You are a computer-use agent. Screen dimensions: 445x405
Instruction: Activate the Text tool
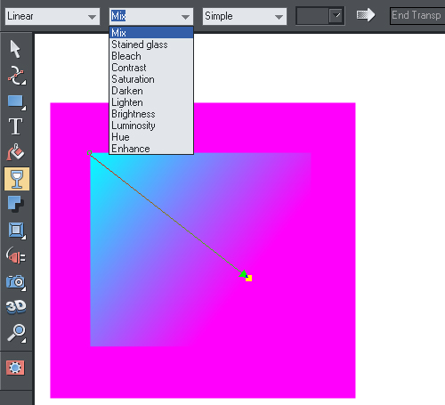pos(15,126)
